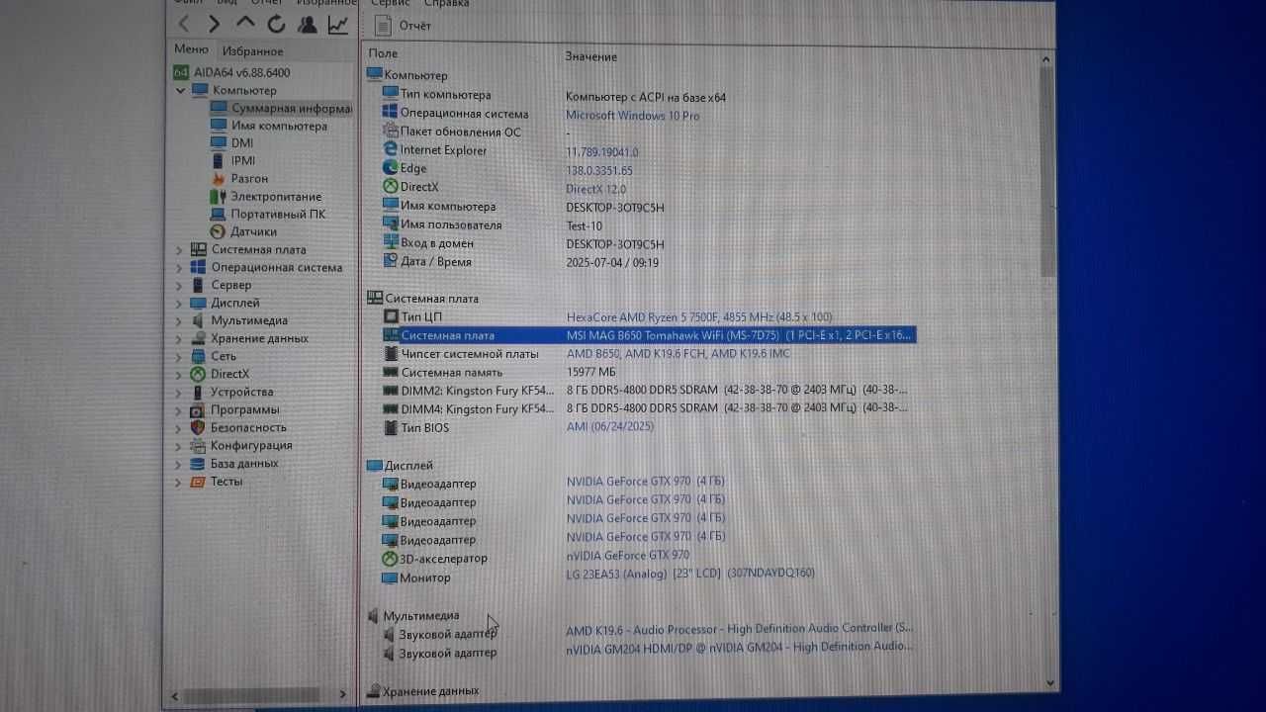The width and height of the screenshot is (1266, 712).
Task: Select Имя компьютера in the tree
Action: pyautogui.click(x=268, y=126)
